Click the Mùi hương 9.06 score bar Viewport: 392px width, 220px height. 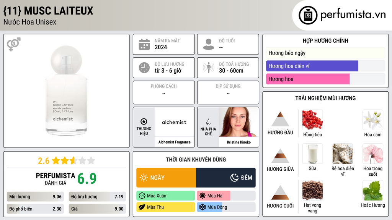click(35, 197)
